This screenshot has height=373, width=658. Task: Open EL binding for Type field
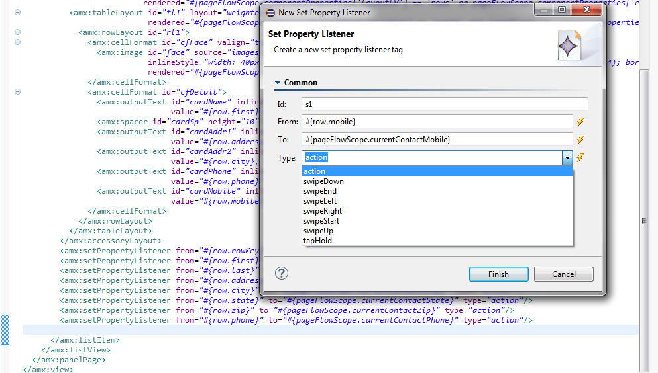pos(580,158)
